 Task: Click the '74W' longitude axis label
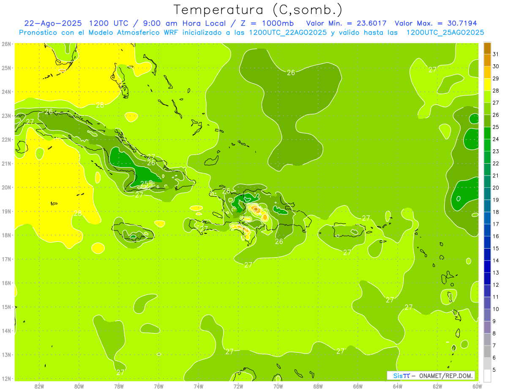[x=199, y=386]
